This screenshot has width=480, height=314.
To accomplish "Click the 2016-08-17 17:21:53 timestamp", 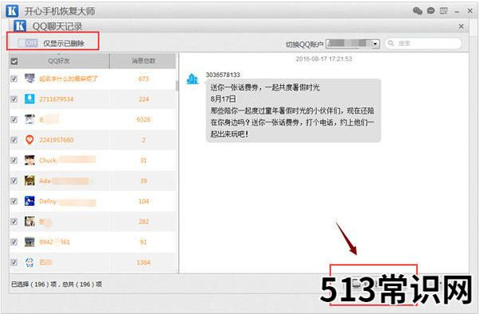I will point(323,59).
